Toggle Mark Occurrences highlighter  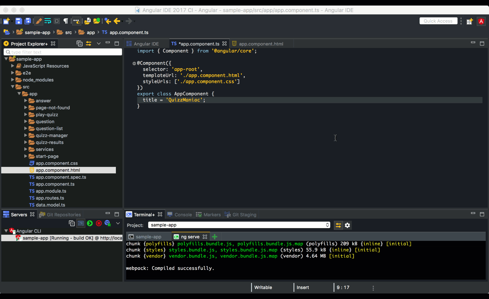pyautogui.click(x=39, y=21)
